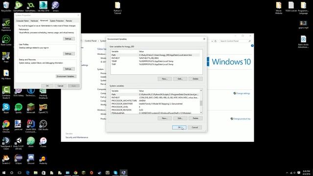Open IntelliJ IDEA desktop icon
Image resolution: width=313 pixels, height=176 pixels.
(31, 126)
